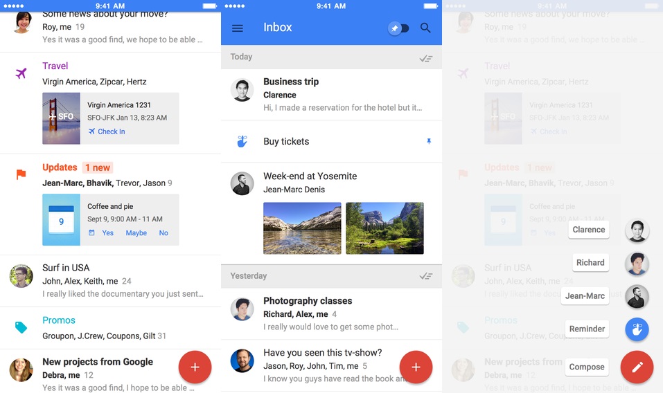Mark all Today emails as done
This screenshot has width=663, height=393.
426,58
